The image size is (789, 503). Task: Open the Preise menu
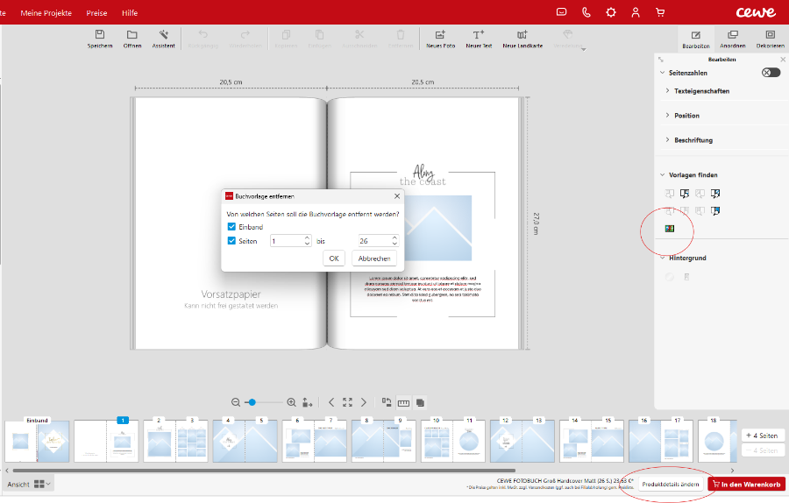pyautogui.click(x=96, y=13)
